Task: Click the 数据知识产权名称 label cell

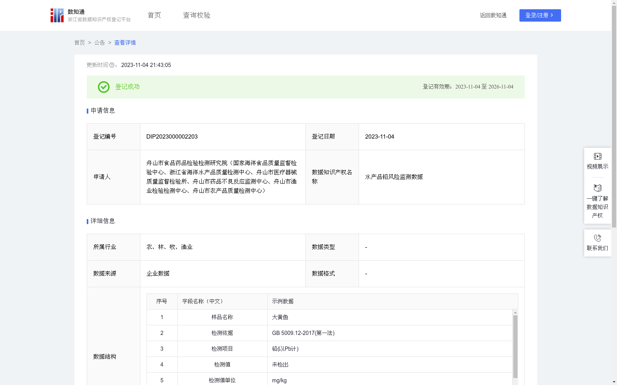Action: [x=332, y=177]
